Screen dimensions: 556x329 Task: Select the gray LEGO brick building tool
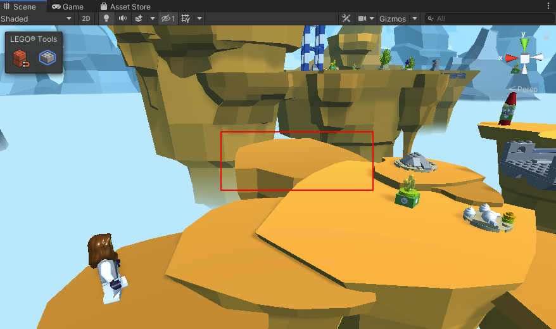click(47, 58)
